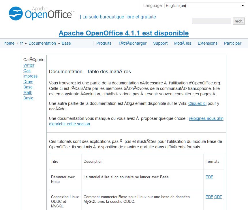Select Writer in the category sidebar

pyautogui.click(x=29, y=65)
